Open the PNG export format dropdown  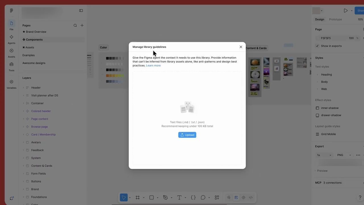click(344, 155)
